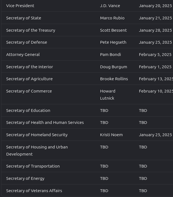This screenshot has height=197, width=173.
Task: Click the Secretary of the Treasury label
Action: [31, 30]
